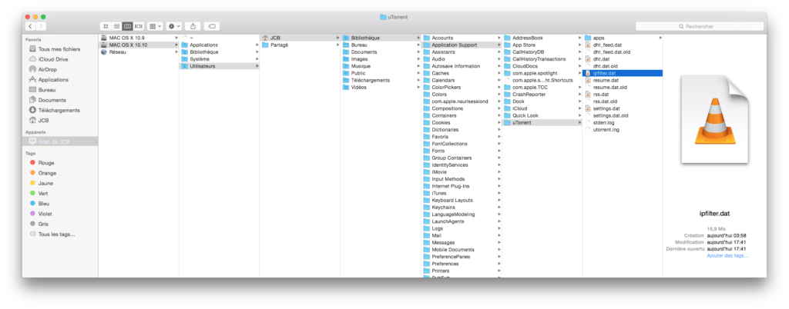
Task: Select the ipfilter.dat file
Action: [623, 73]
